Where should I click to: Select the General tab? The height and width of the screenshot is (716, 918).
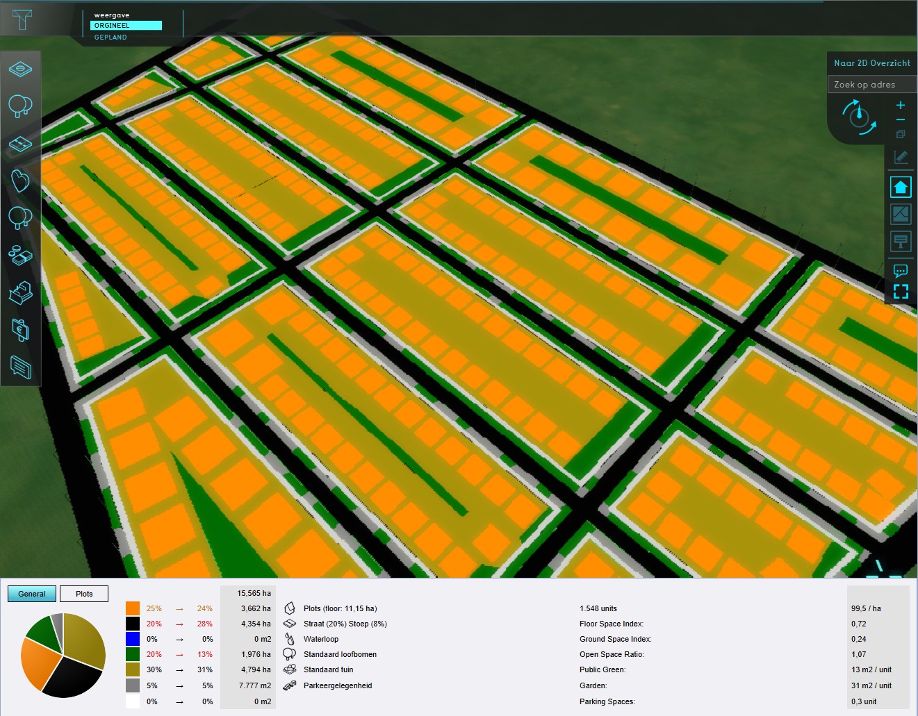(31, 594)
